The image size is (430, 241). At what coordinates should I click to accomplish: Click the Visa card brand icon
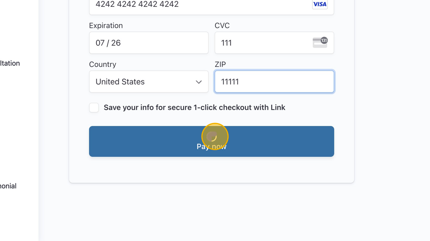point(320,4)
